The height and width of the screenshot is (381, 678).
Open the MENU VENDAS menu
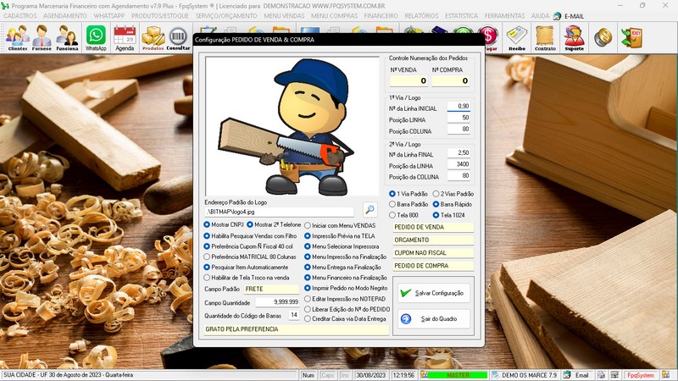(284, 16)
